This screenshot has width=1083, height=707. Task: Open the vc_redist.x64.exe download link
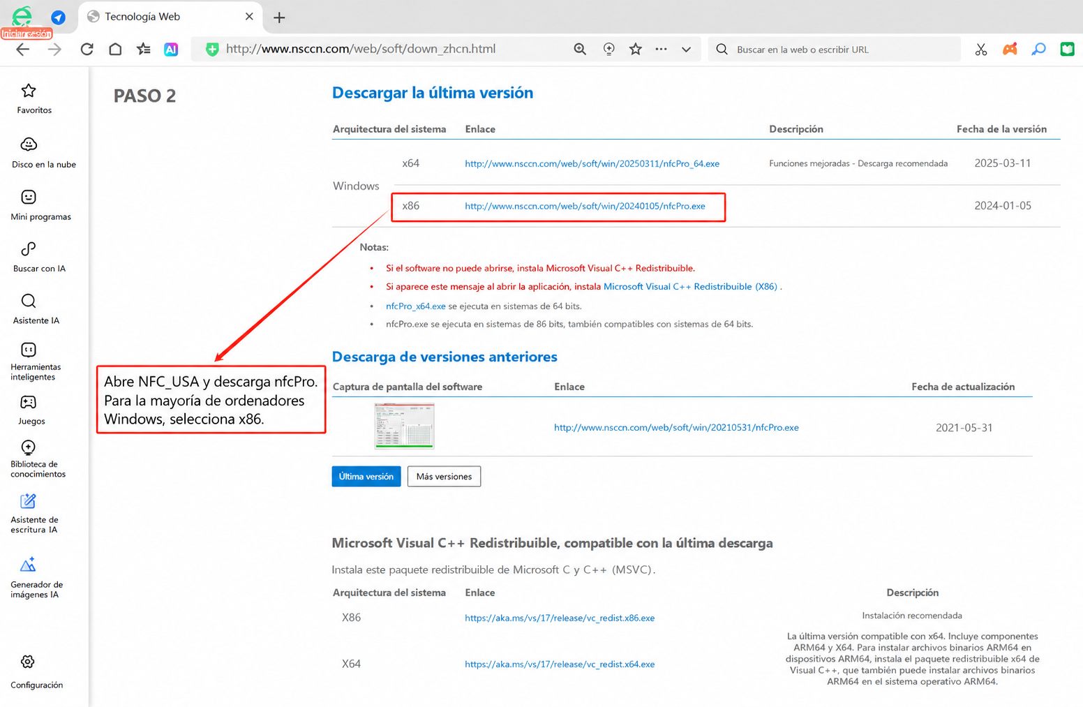(560, 664)
